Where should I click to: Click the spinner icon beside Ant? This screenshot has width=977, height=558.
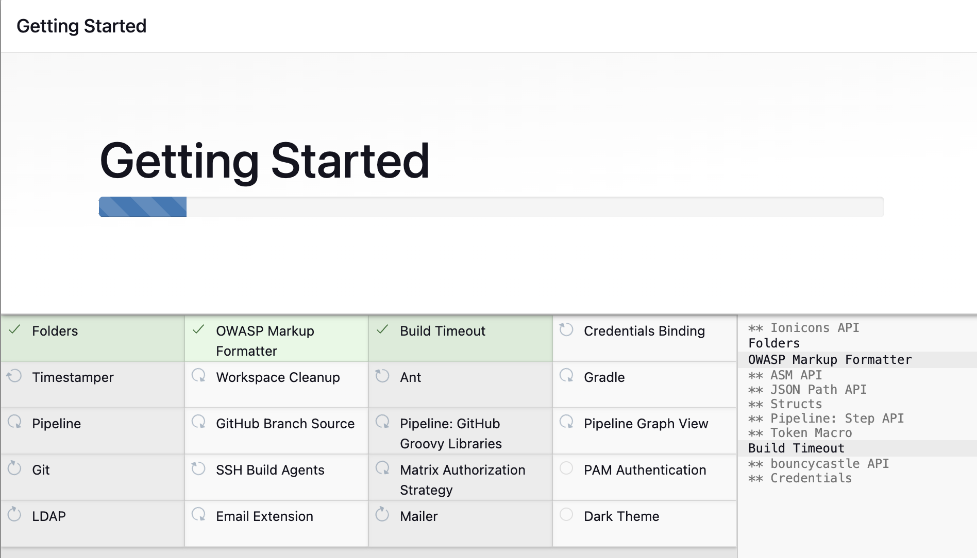[382, 376]
